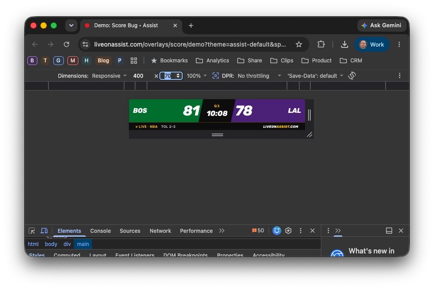Screen dimensions: 434x289
Task: Click the LAL score 78
Action: point(244,111)
